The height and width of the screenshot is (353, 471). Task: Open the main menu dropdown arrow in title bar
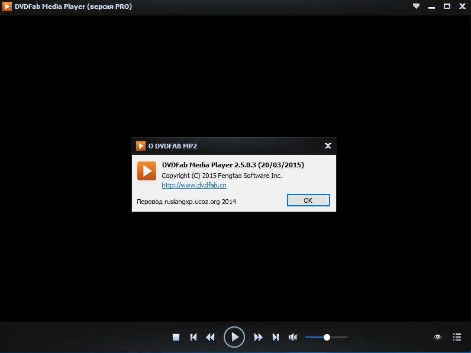point(416,6)
